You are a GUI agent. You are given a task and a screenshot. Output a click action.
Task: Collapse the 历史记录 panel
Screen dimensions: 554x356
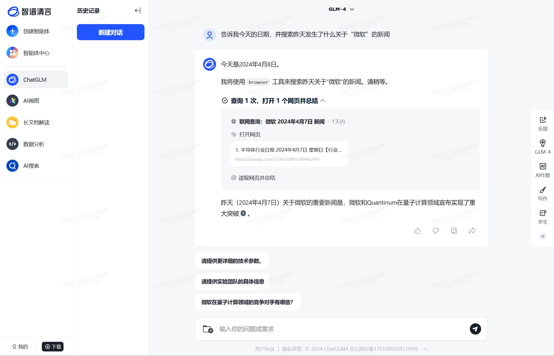tap(137, 10)
